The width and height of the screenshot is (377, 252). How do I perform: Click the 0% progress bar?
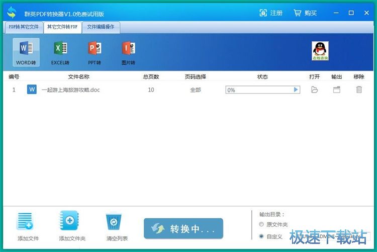262,90
